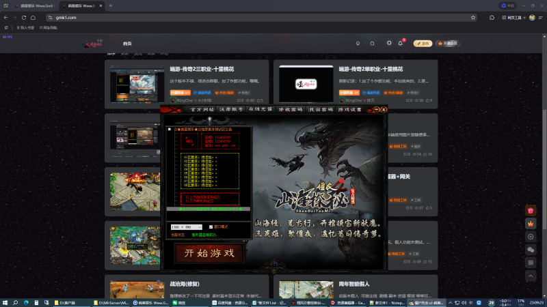This screenshot has width=547, height=307.
Task: Open a new browser tab
Action: click(x=111, y=5)
